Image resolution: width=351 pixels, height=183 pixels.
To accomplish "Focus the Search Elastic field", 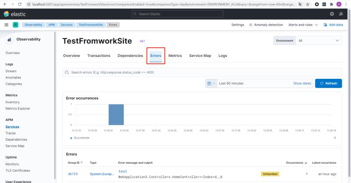I will click(177, 14).
